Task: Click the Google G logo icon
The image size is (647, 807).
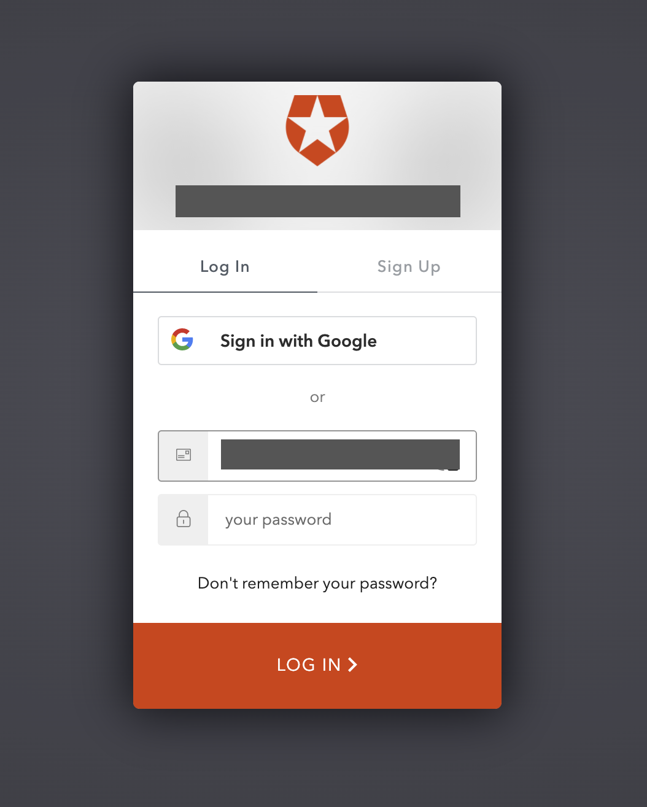Action: (182, 339)
